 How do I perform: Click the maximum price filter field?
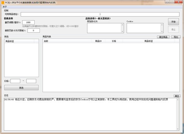pos(31,81)
